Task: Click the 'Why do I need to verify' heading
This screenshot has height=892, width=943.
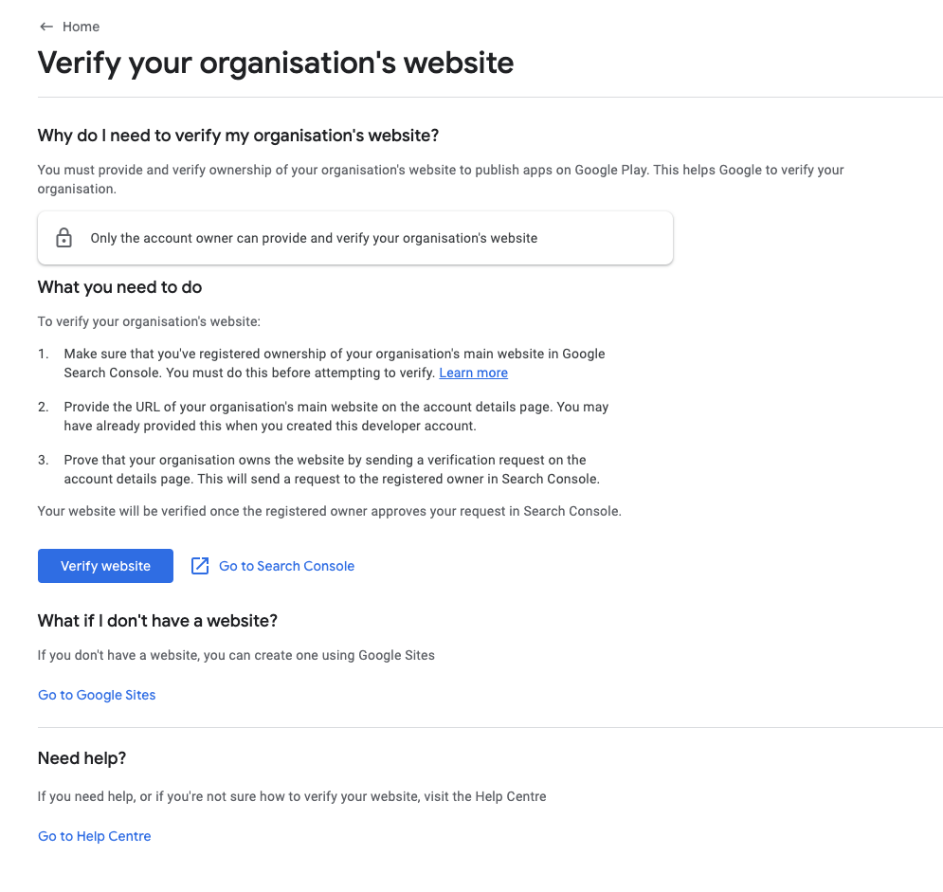Action: pyautogui.click(x=238, y=136)
